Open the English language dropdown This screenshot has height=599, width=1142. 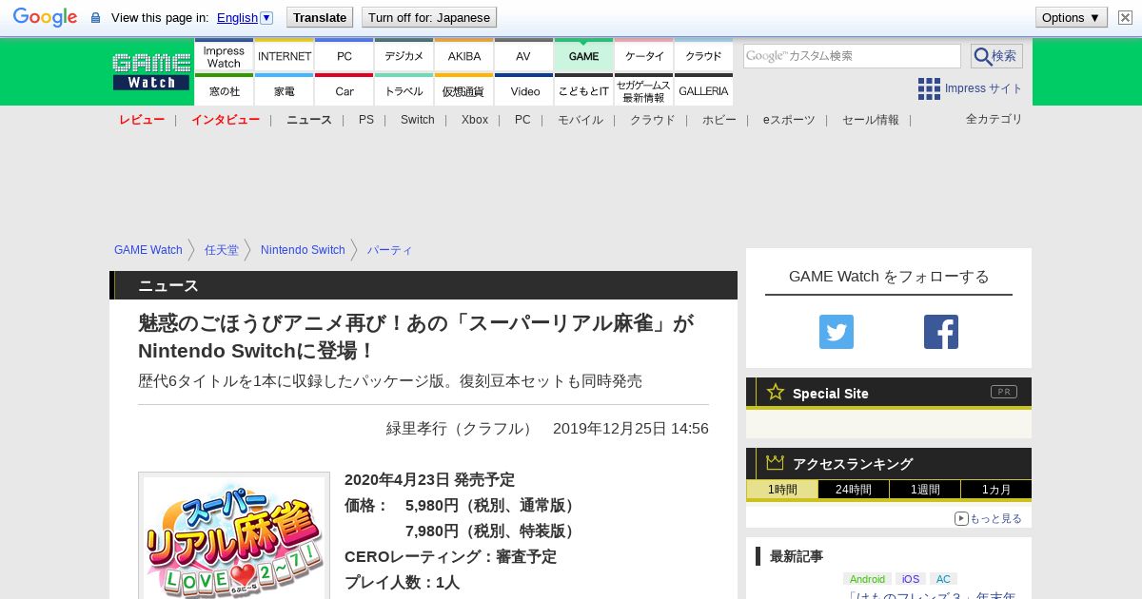click(246, 17)
